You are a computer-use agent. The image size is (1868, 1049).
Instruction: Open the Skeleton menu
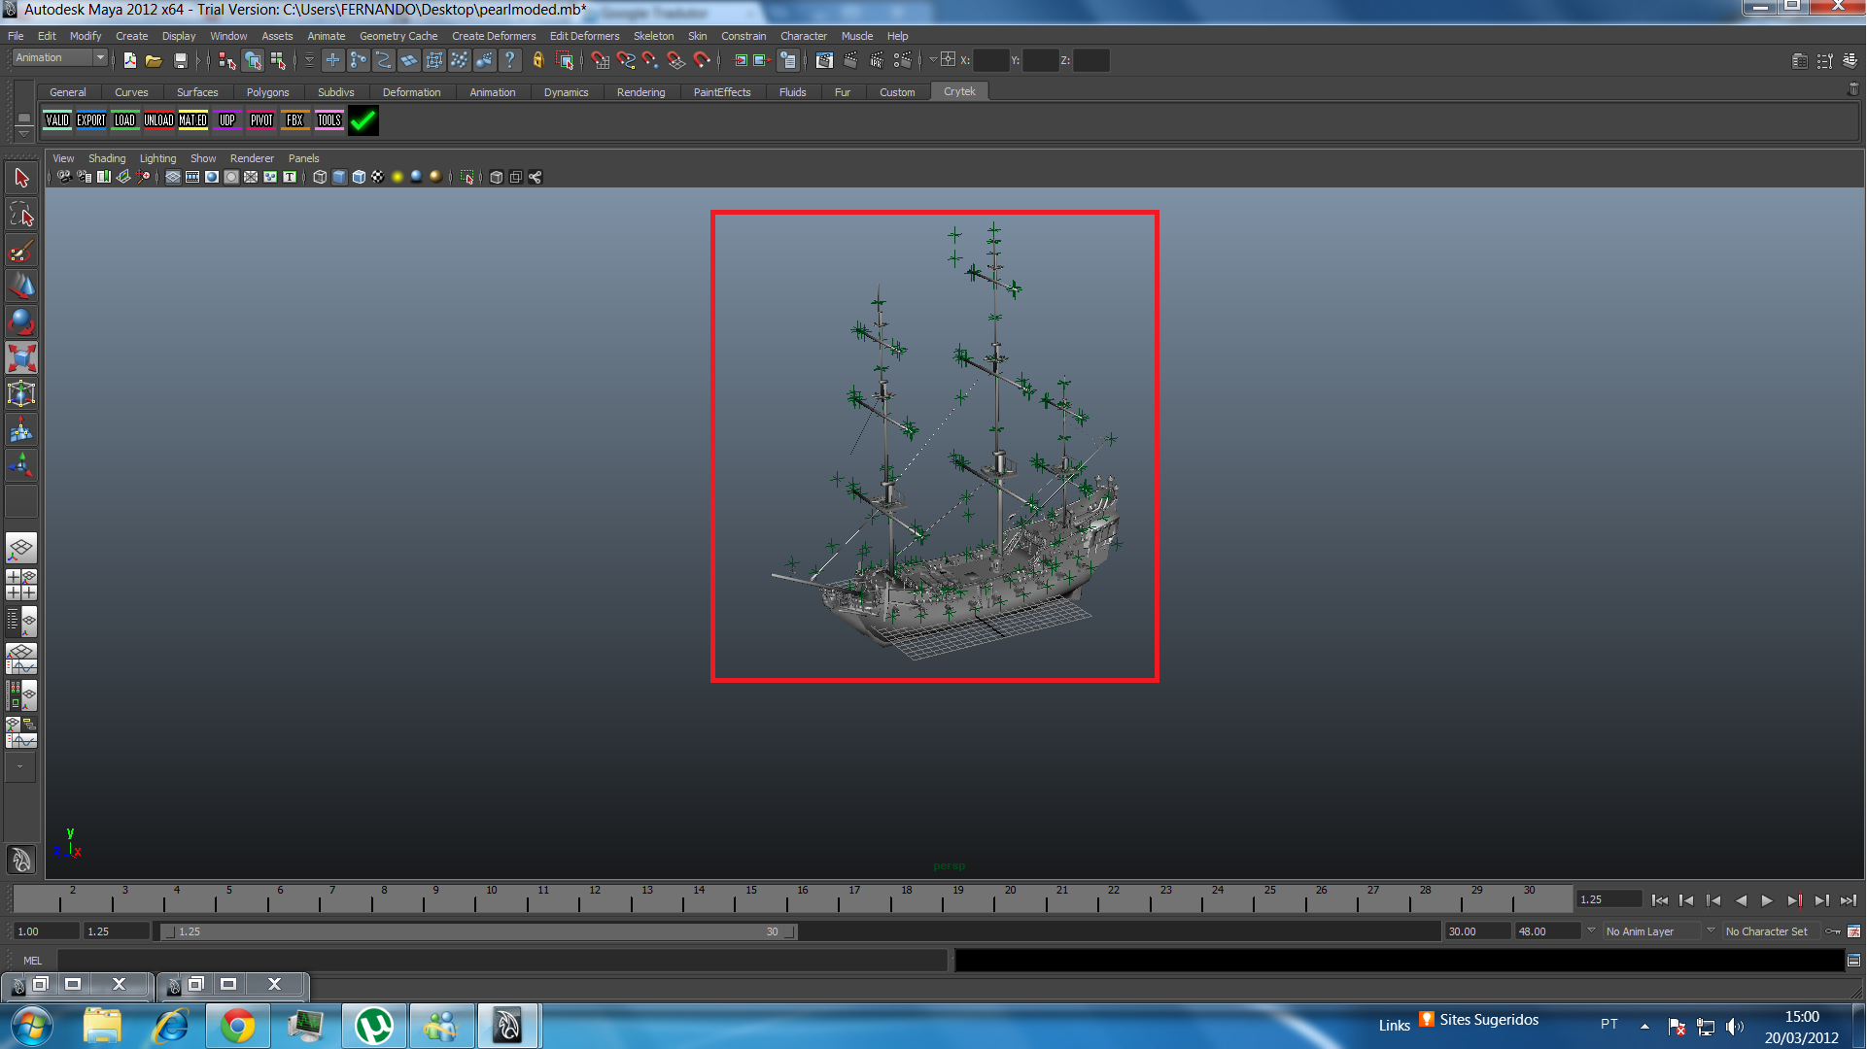tap(653, 36)
